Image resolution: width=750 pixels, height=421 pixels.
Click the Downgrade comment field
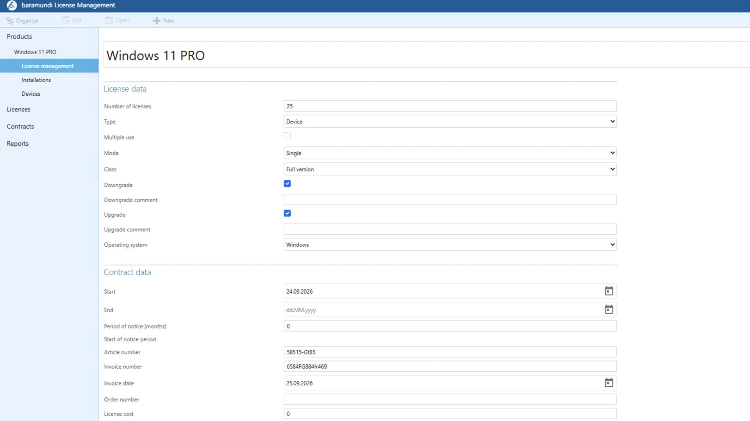coord(450,200)
